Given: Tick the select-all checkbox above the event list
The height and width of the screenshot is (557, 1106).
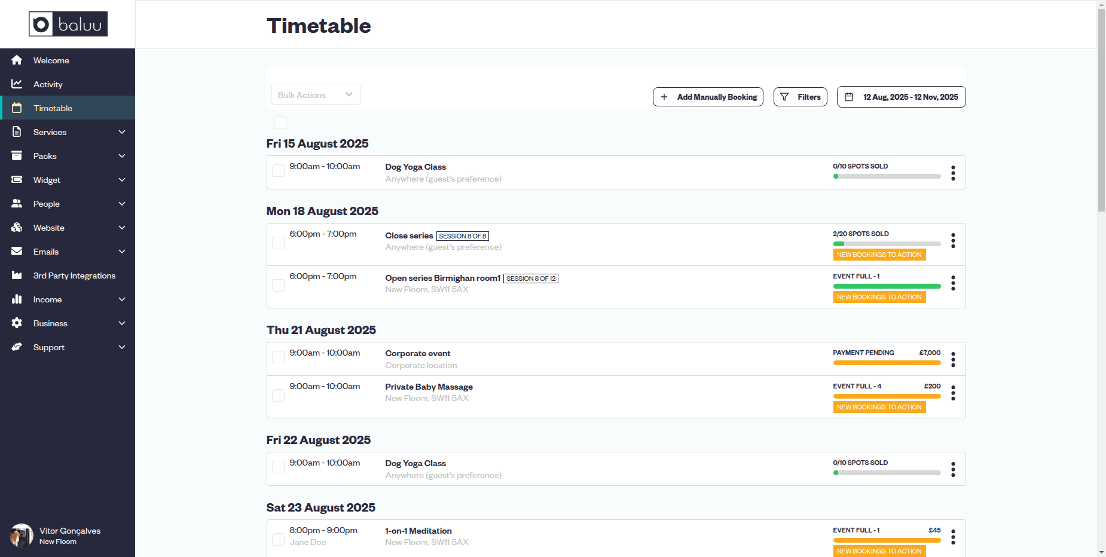Looking at the screenshot, I should 280,123.
